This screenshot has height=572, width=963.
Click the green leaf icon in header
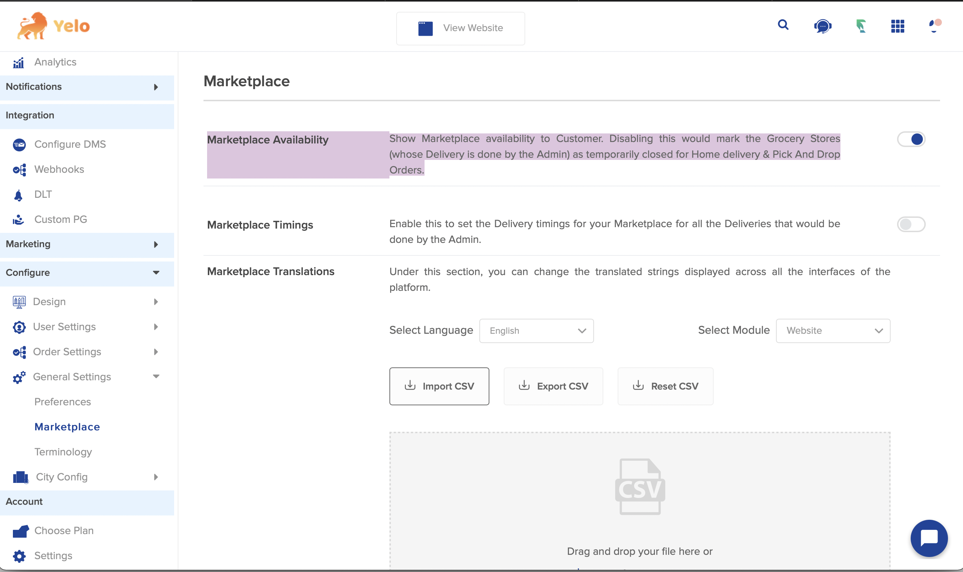[861, 26]
